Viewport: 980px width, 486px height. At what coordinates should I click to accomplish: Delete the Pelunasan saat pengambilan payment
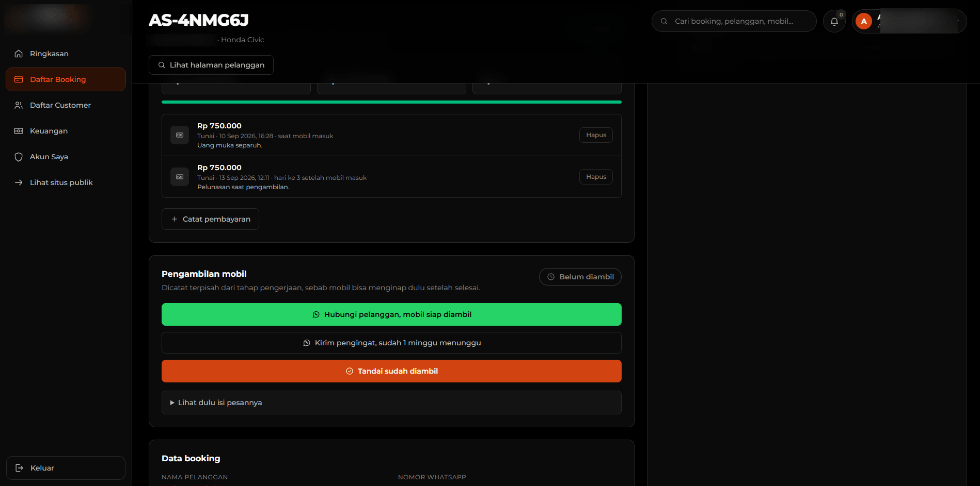click(596, 177)
